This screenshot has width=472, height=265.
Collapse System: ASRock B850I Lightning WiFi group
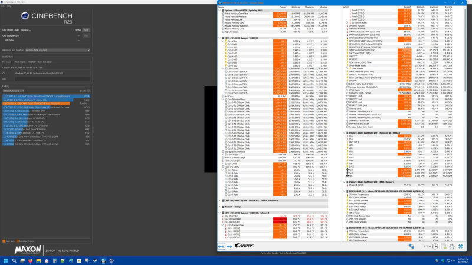(219, 10)
